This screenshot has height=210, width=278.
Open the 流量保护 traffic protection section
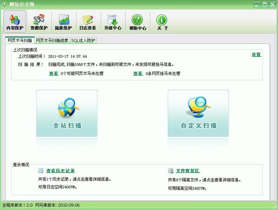63,21
